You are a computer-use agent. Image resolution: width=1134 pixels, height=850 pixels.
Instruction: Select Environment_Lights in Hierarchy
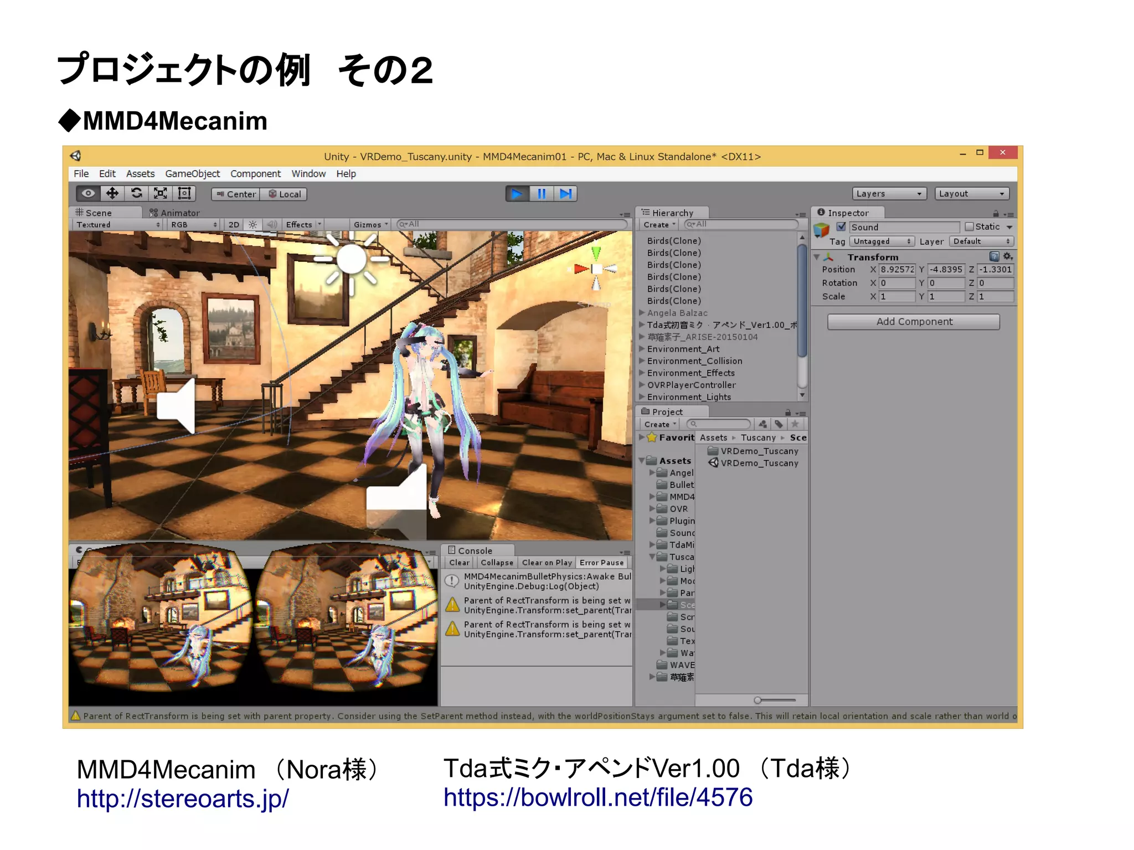[689, 397]
